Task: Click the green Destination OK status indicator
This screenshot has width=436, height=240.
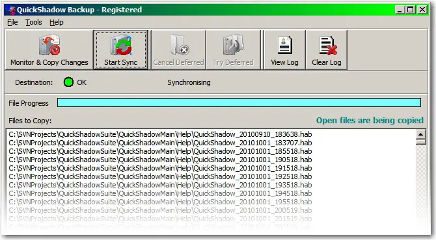Action: pos(68,82)
